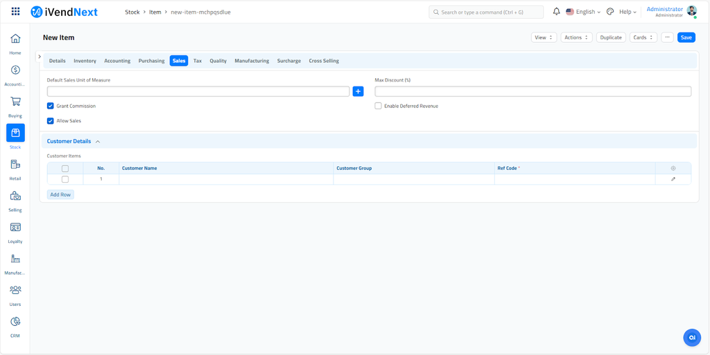The height and width of the screenshot is (355, 710).
Task: Click the Customer Name cell in row 1
Action: pos(226,179)
